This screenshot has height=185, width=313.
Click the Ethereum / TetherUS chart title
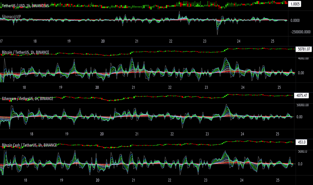(x=28, y=99)
